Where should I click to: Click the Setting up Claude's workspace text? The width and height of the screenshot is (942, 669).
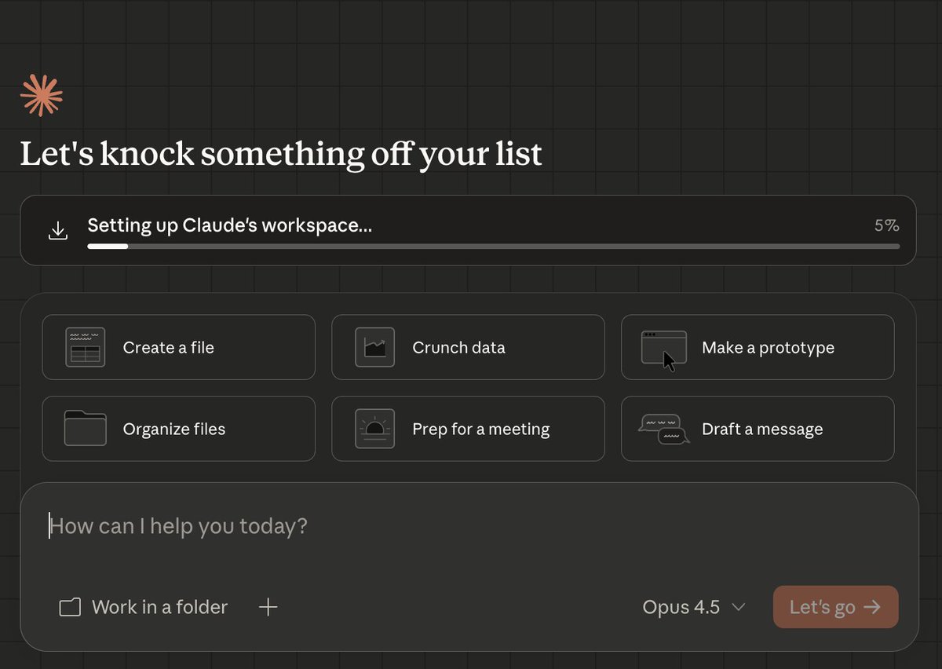click(x=229, y=225)
